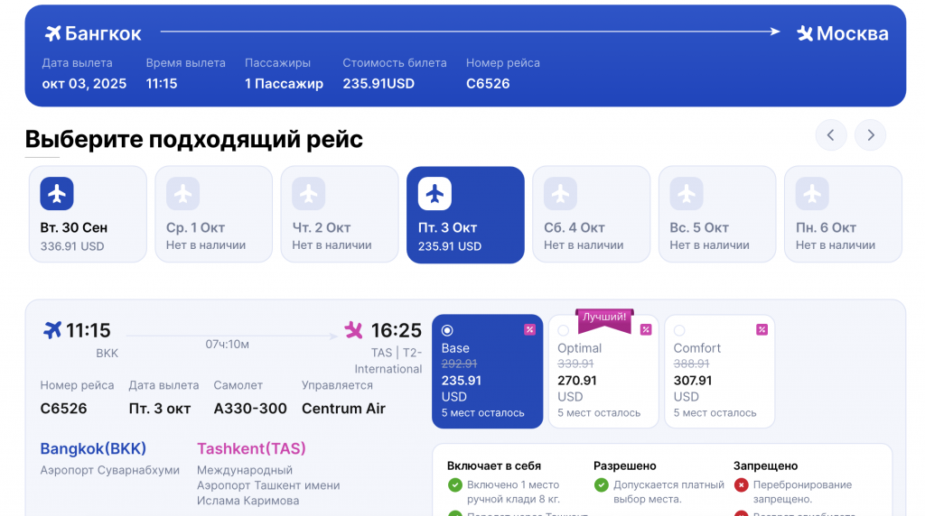Click the discount percent icon on Comfort fare

click(762, 330)
